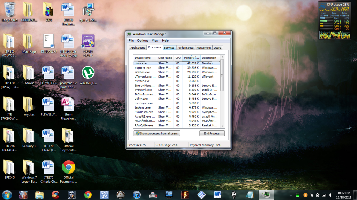Select the RAVCpl64.exe process row
357x200 pixels.
tap(177, 125)
